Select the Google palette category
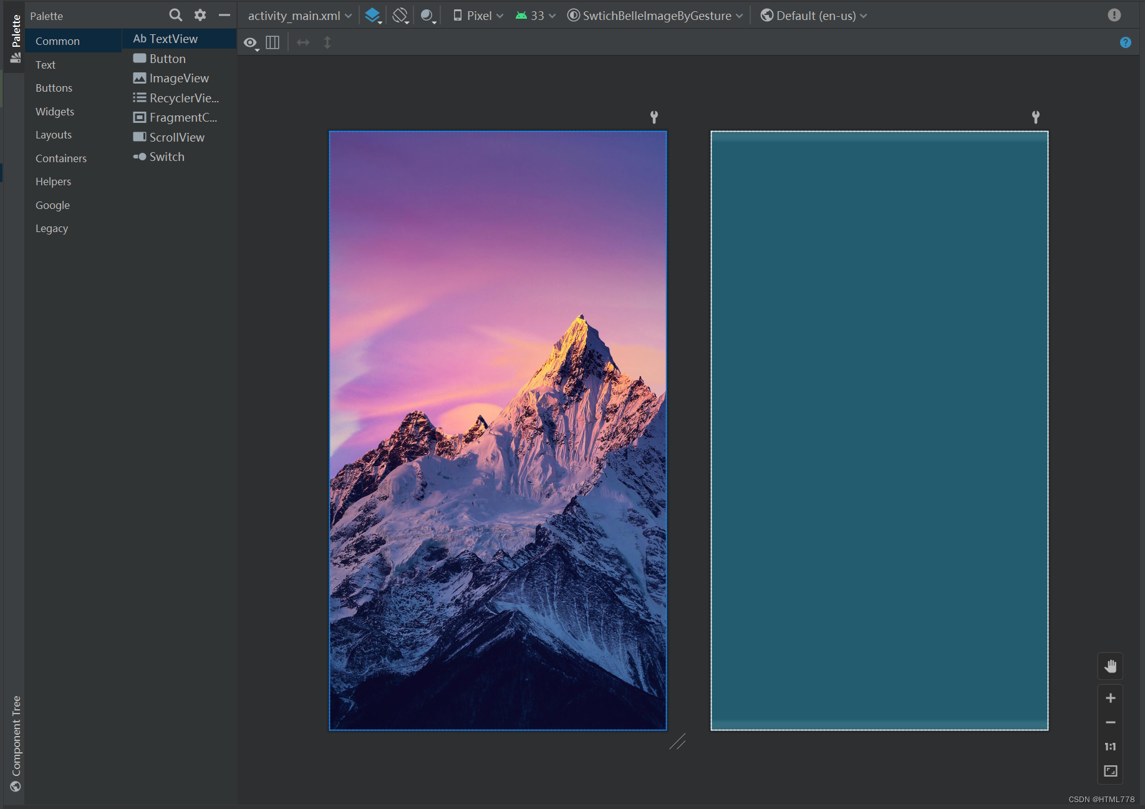The height and width of the screenshot is (809, 1145). point(73,205)
